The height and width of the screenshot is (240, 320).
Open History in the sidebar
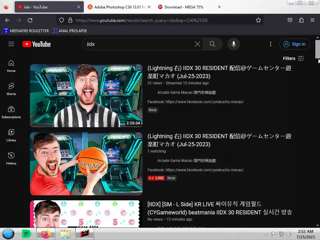(x=11, y=158)
